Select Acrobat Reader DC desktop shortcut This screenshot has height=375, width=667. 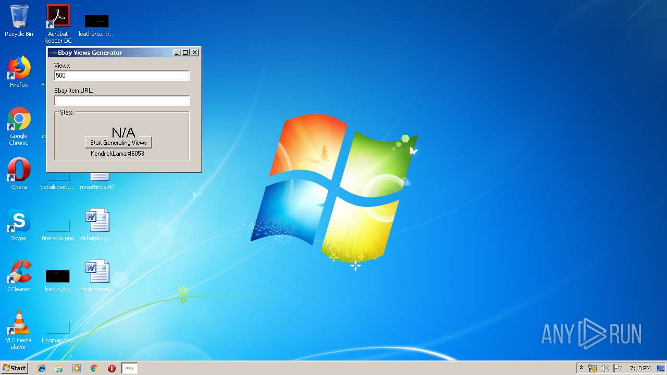tap(58, 24)
